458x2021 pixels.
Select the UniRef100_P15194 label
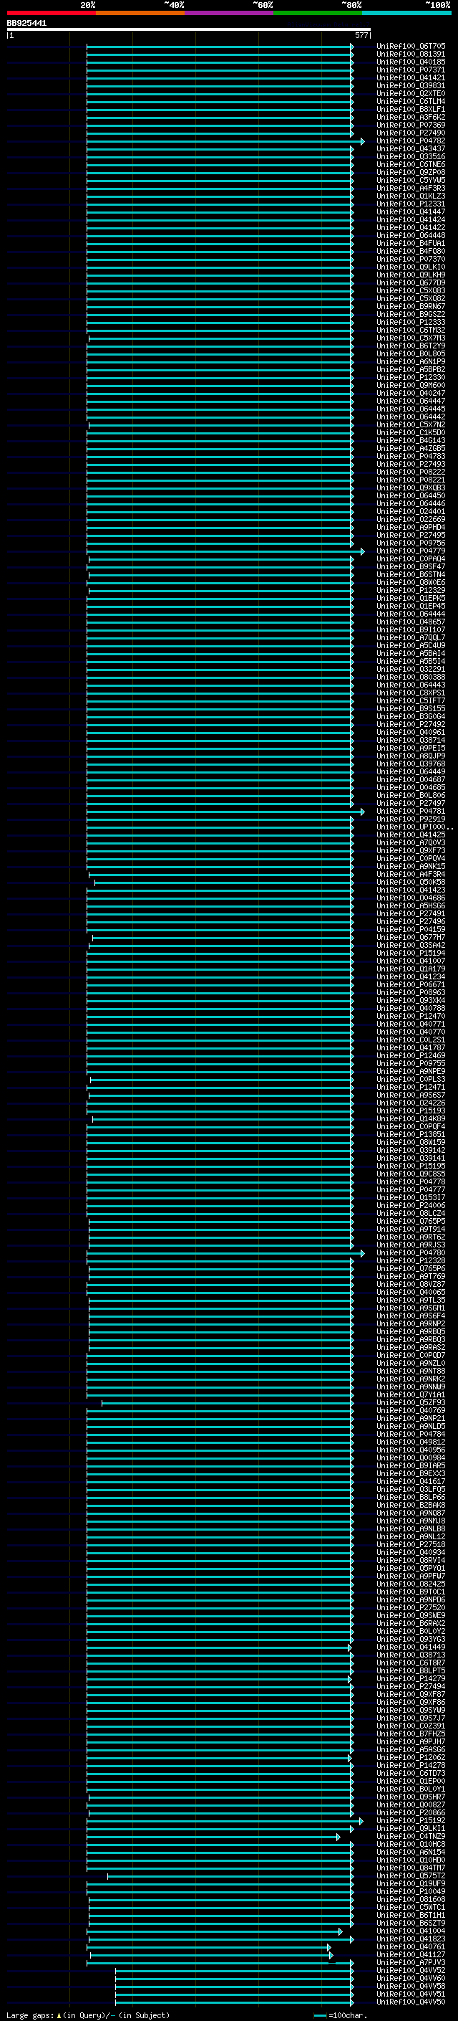tap(410, 954)
